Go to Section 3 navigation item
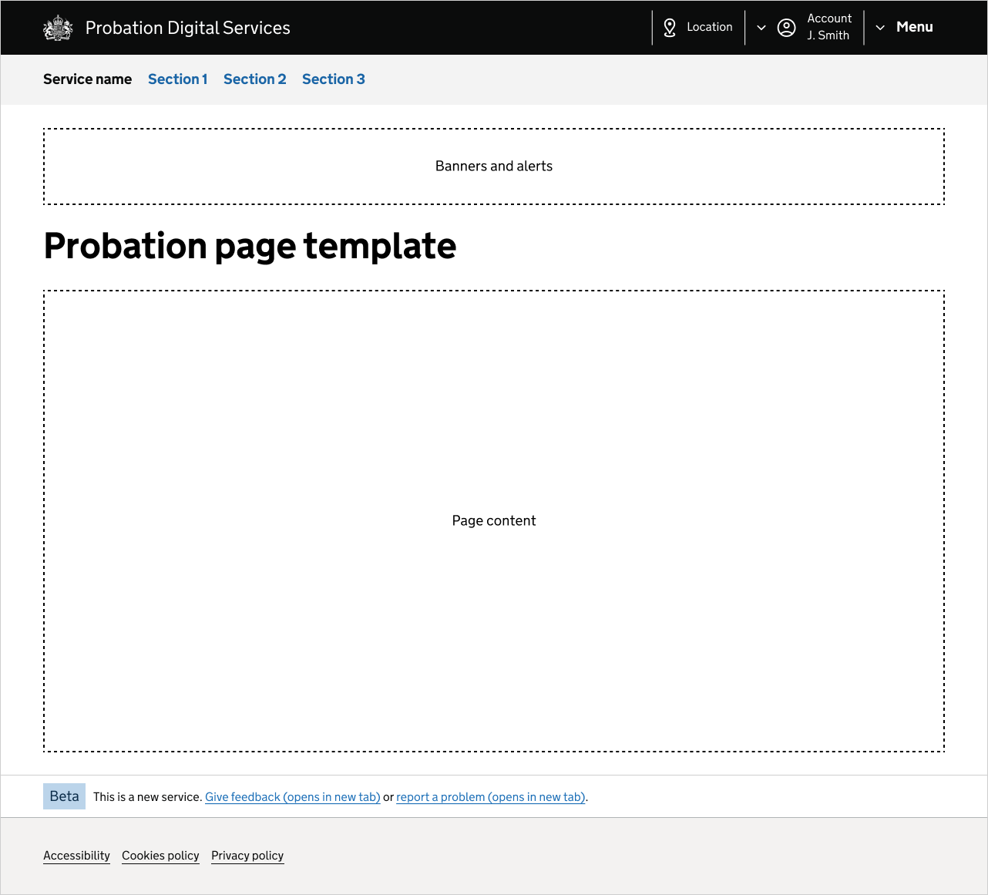This screenshot has height=895, width=988. coord(334,79)
